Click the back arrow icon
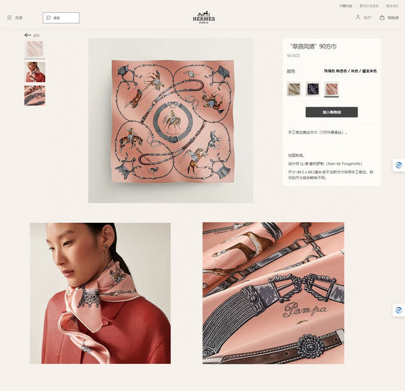 pyautogui.click(x=28, y=35)
